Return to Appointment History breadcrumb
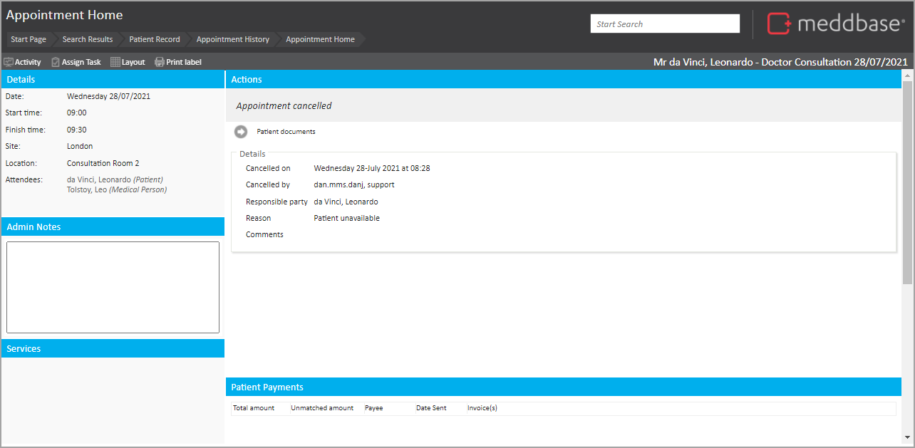The height and width of the screenshot is (448, 915). 232,39
